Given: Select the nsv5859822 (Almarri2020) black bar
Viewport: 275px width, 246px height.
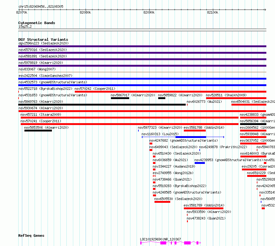Looking at the screenshot, I should [x=162, y=98].
